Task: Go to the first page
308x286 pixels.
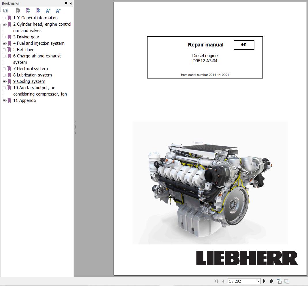Action: click(216, 281)
